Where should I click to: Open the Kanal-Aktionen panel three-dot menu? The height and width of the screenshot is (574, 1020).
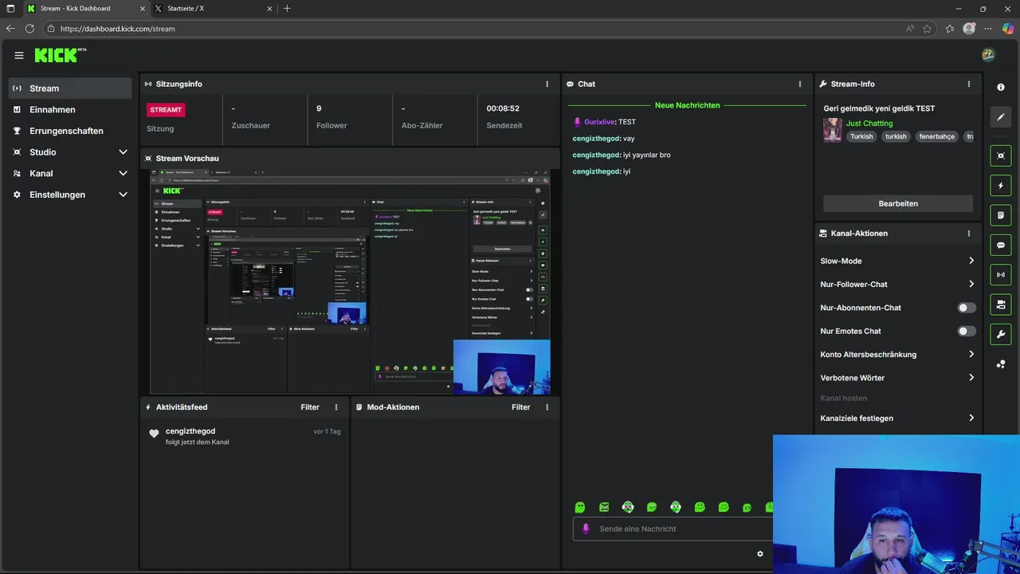[x=969, y=234]
